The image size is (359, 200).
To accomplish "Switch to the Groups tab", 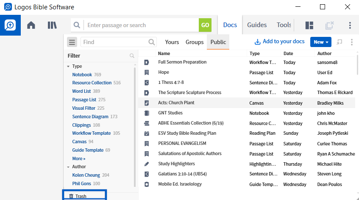I will pyautogui.click(x=195, y=42).
